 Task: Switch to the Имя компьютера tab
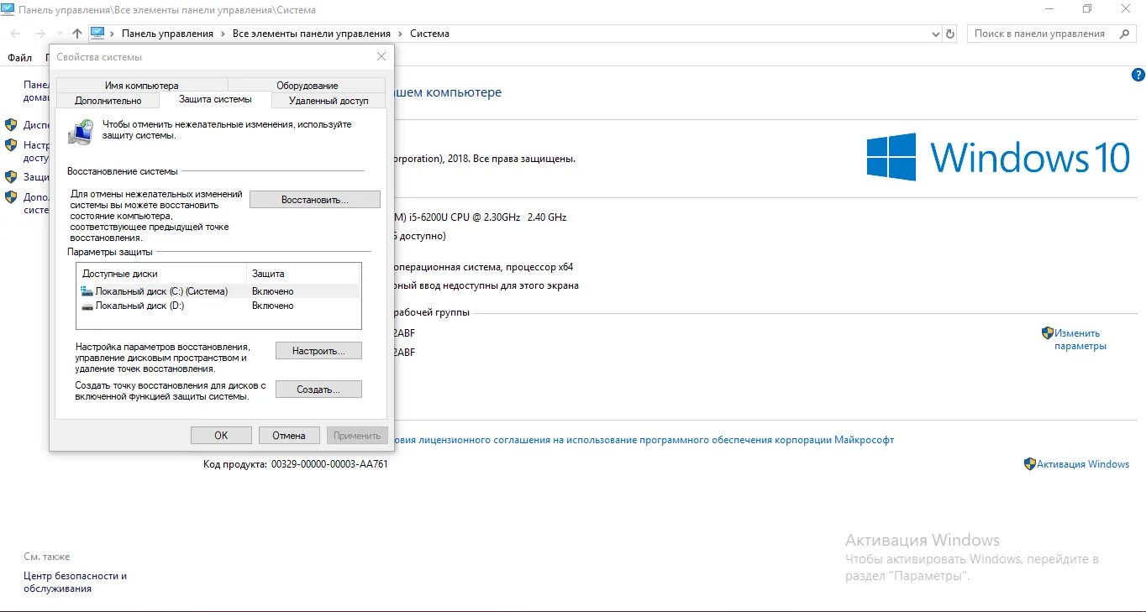coord(141,85)
